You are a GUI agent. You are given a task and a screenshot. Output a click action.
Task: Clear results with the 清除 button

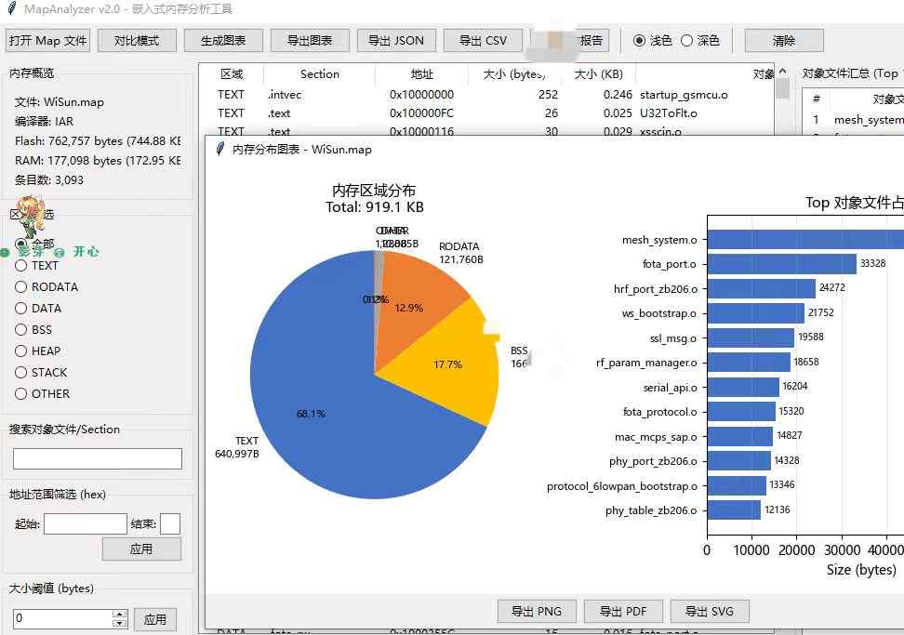(x=784, y=40)
